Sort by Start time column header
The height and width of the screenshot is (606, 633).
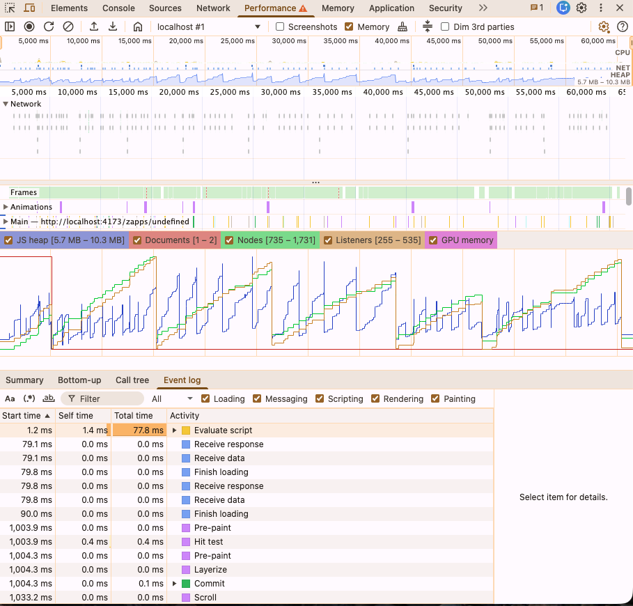[27, 415]
